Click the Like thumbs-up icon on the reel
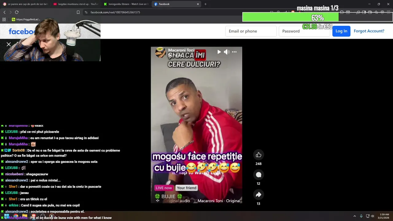The image size is (393, 221). coord(259,155)
